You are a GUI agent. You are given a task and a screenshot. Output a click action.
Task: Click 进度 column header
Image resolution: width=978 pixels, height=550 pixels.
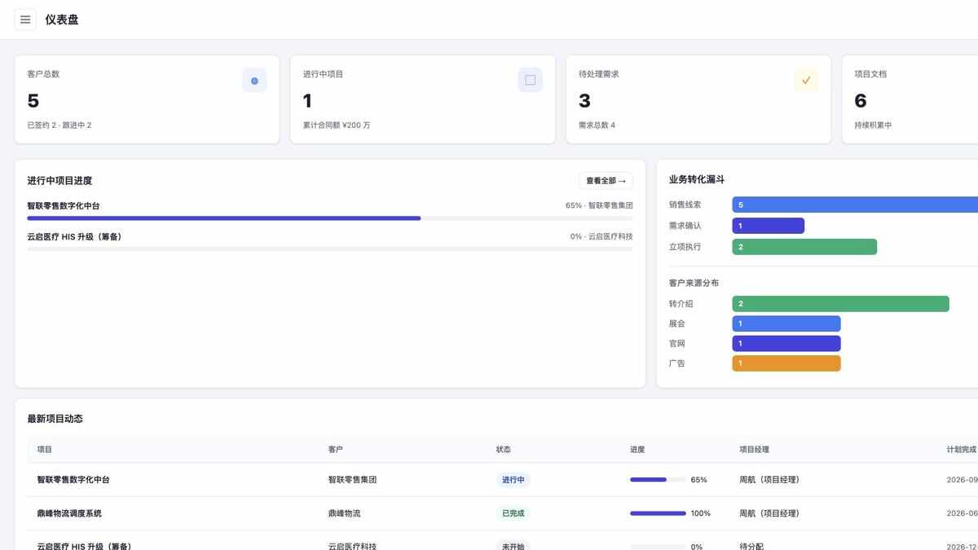(637, 450)
